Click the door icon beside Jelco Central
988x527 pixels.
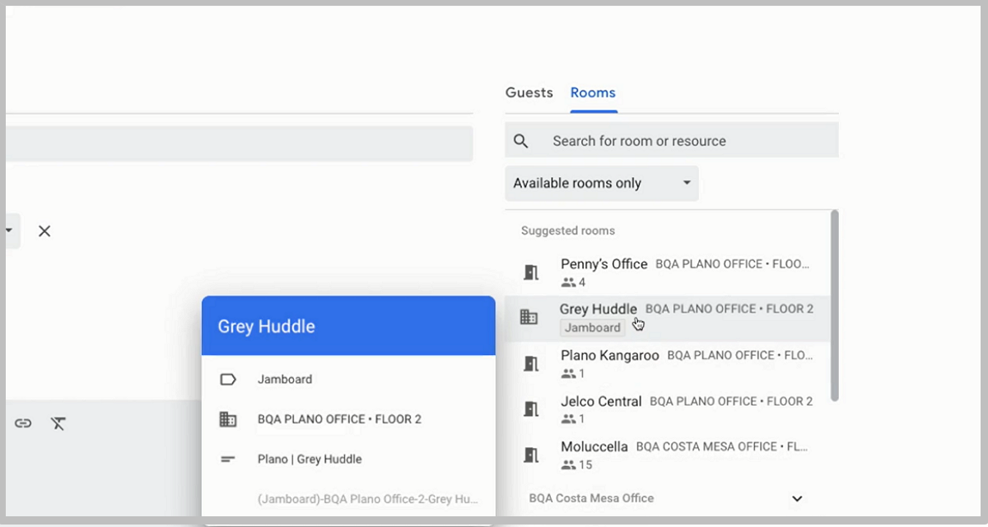(x=531, y=408)
